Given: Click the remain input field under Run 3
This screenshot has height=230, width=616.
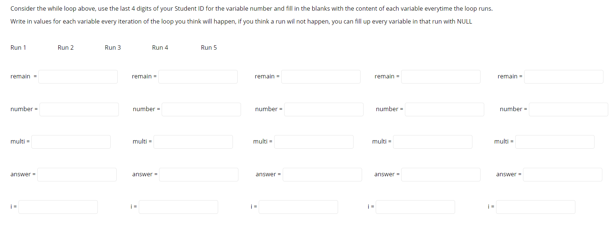Looking at the screenshot, I should coord(320,77).
